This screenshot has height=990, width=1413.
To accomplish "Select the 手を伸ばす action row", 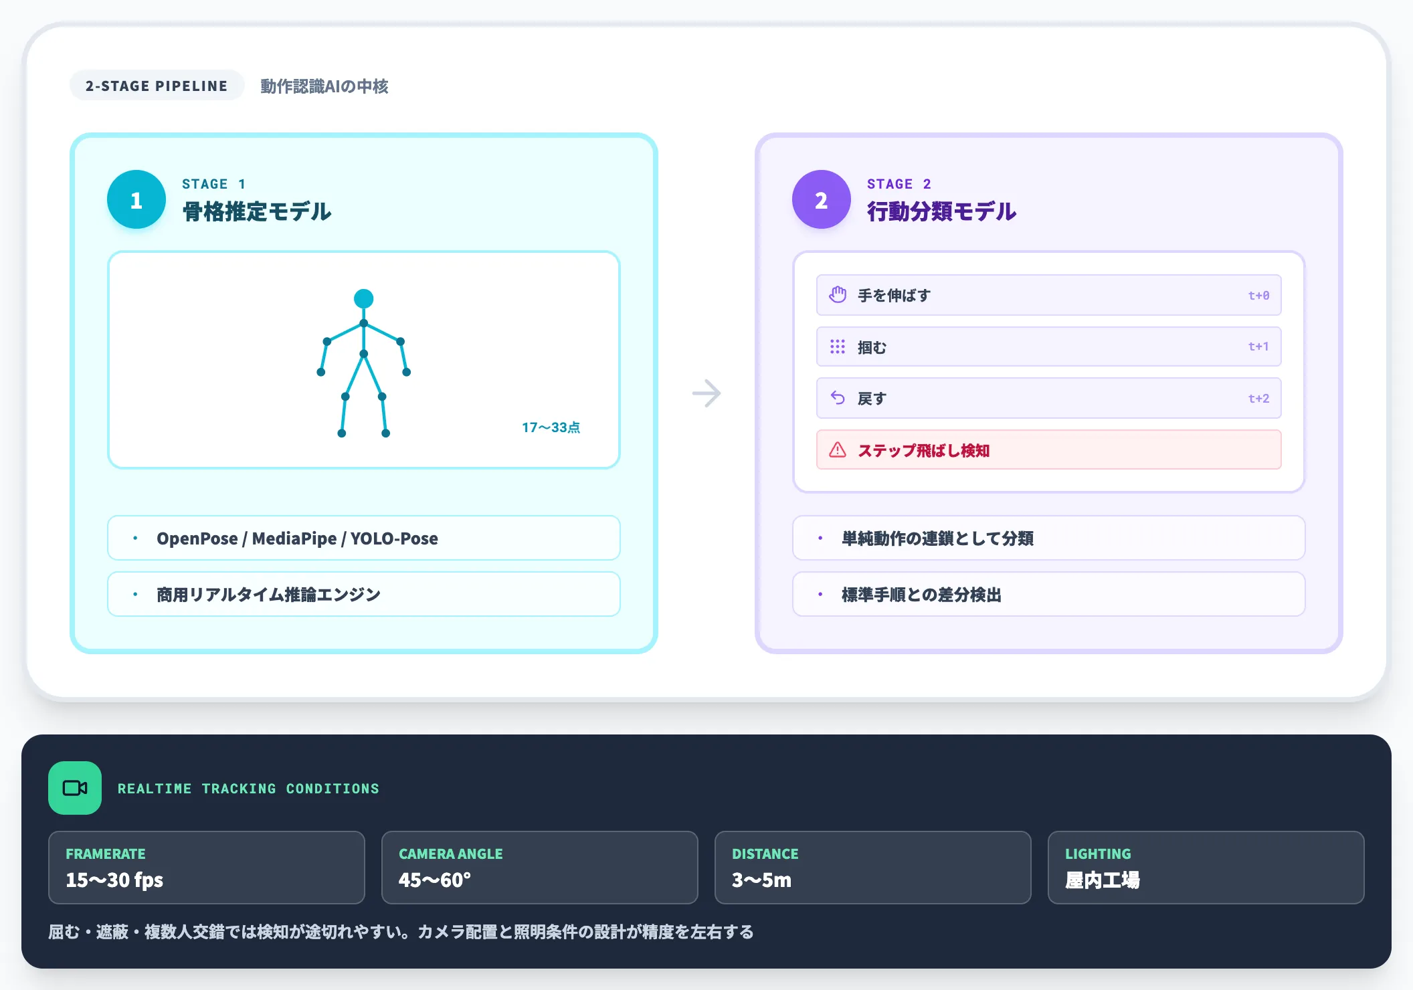I will coord(1048,295).
